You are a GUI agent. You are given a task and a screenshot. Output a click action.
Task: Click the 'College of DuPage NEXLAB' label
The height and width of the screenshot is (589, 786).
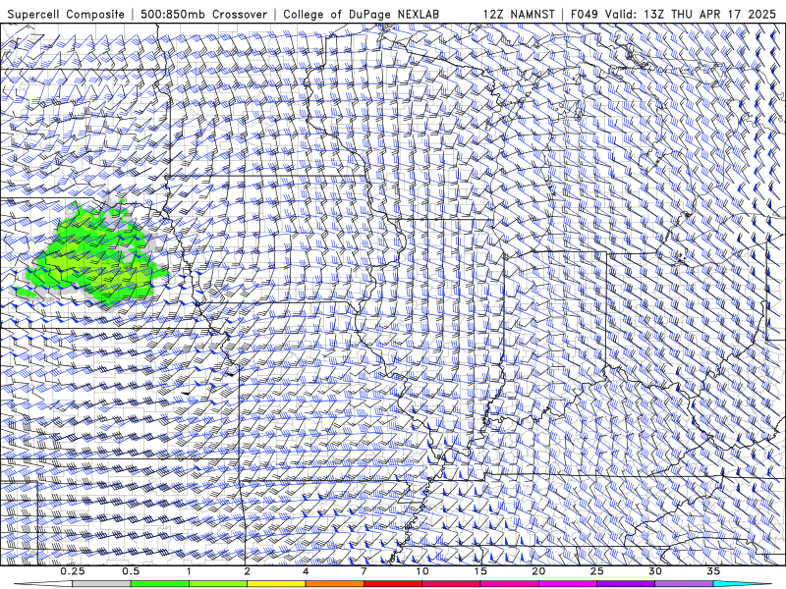pos(361,14)
